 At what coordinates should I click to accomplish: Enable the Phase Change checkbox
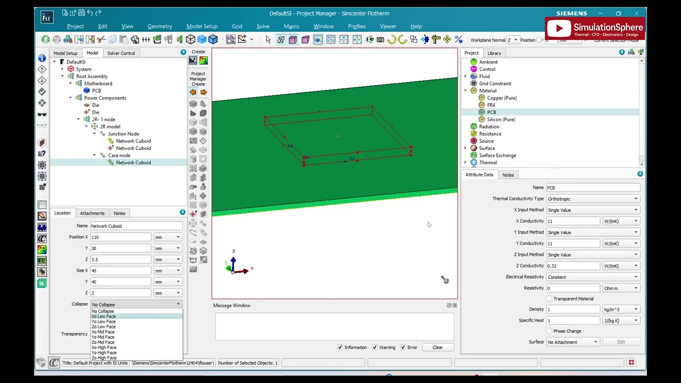click(549, 331)
